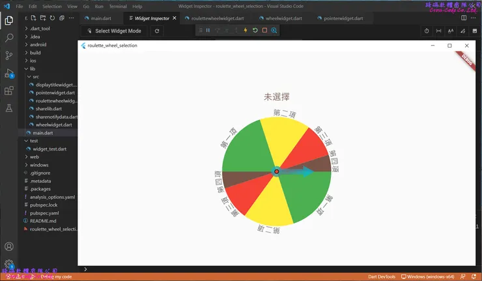
Task: Open the Go menu
Action: point(86,6)
